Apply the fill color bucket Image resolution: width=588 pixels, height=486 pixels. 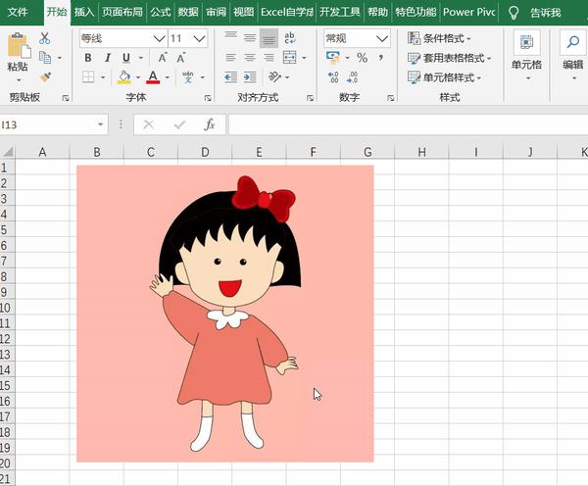click(124, 77)
